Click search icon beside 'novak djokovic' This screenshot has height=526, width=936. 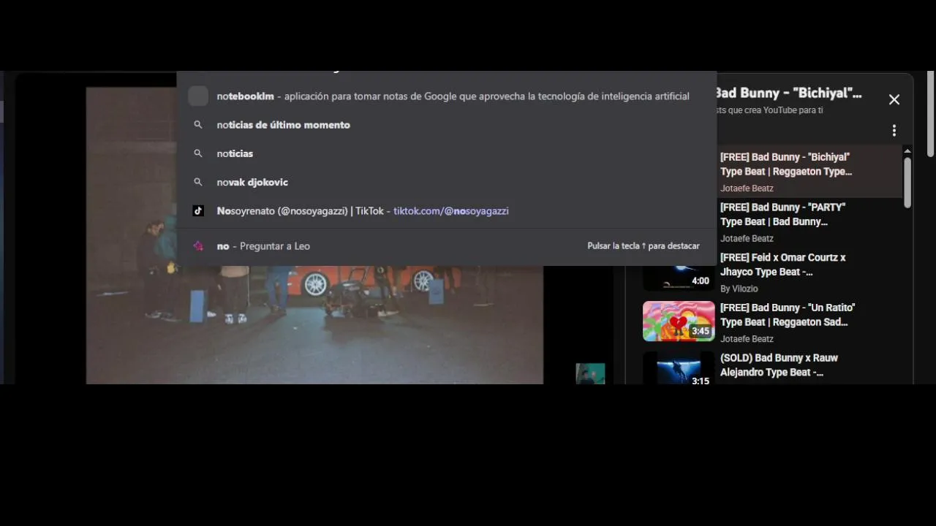[x=198, y=182]
